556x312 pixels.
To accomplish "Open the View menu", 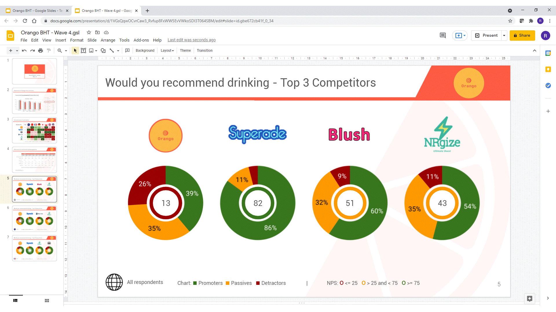I will [x=47, y=40].
